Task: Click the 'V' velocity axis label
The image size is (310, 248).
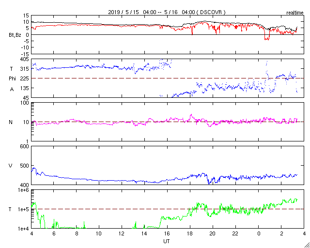Action: (11, 166)
